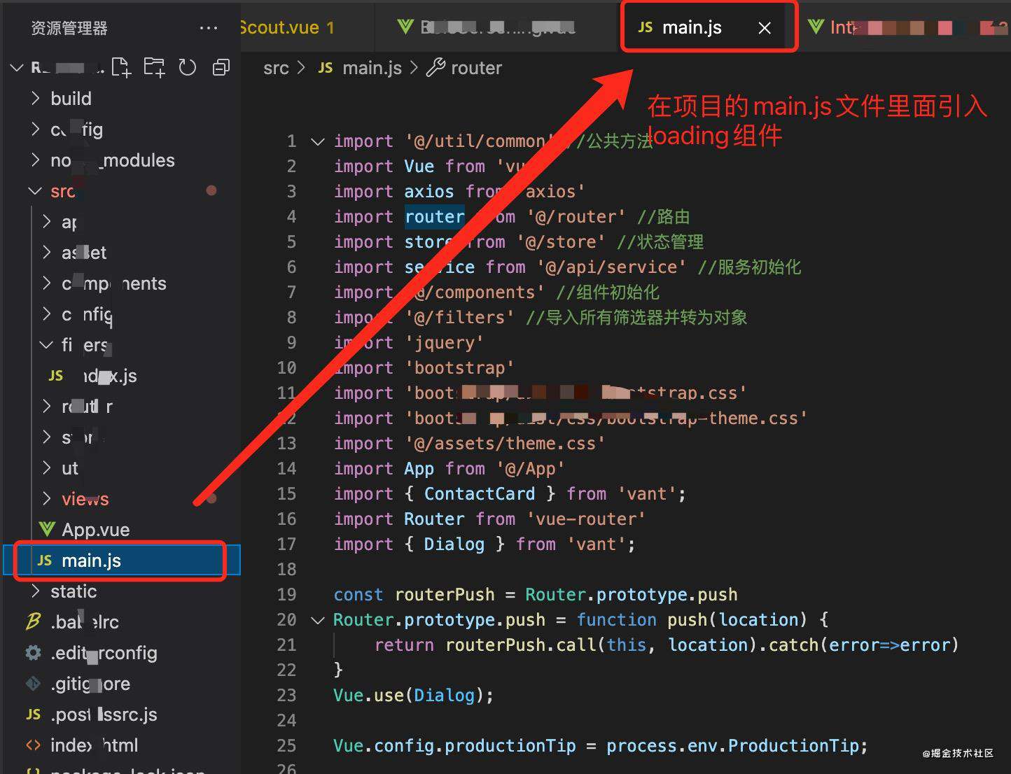Click 'vue-router' string on line 16

(586, 519)
